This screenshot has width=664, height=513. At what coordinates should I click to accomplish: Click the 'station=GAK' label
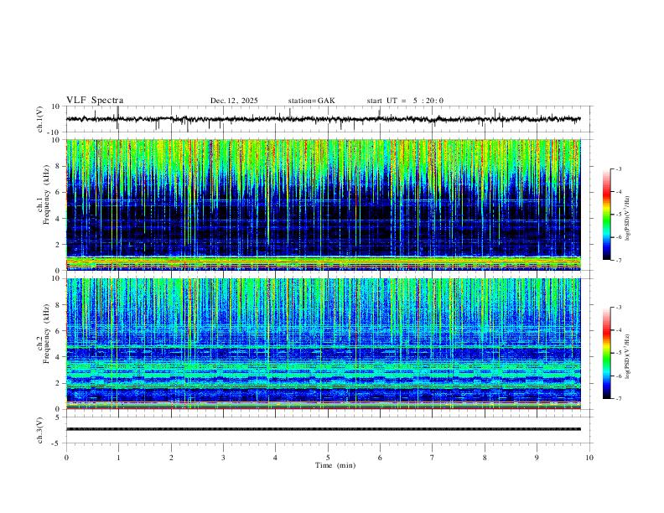point(311,101)
